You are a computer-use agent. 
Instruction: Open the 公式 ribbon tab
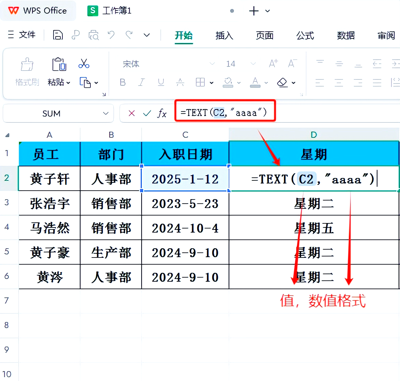305,35
